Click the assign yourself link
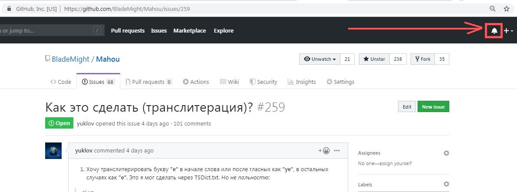The image size is (517, 192). click(x=395, y=163)
